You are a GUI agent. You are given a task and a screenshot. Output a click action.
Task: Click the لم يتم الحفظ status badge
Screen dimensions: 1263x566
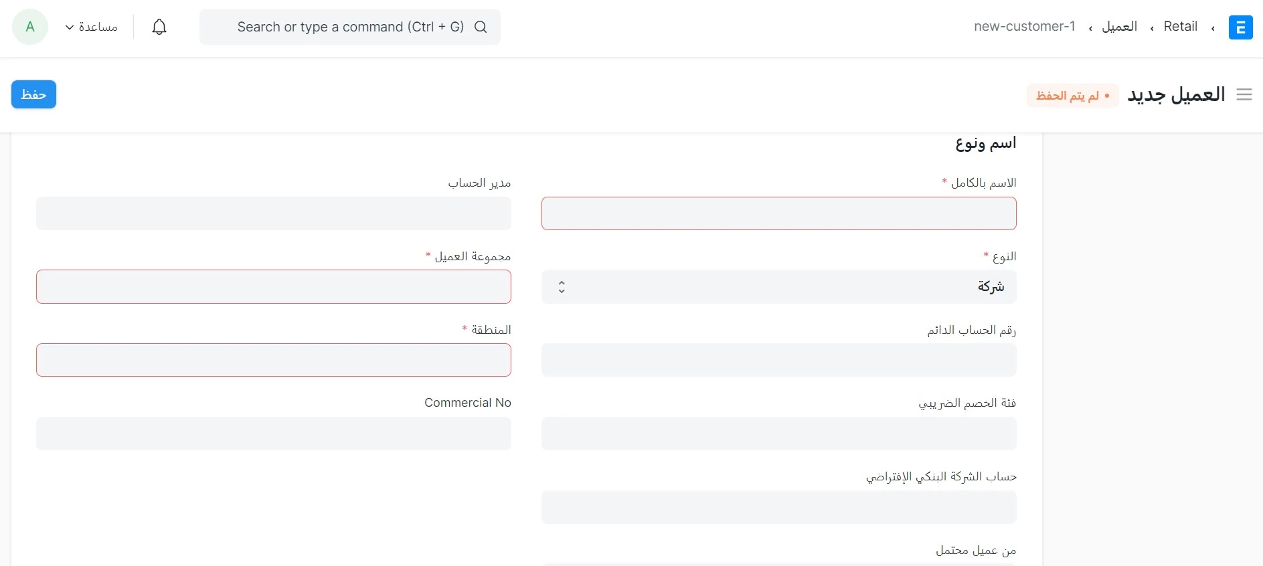tap(1072, 96)
